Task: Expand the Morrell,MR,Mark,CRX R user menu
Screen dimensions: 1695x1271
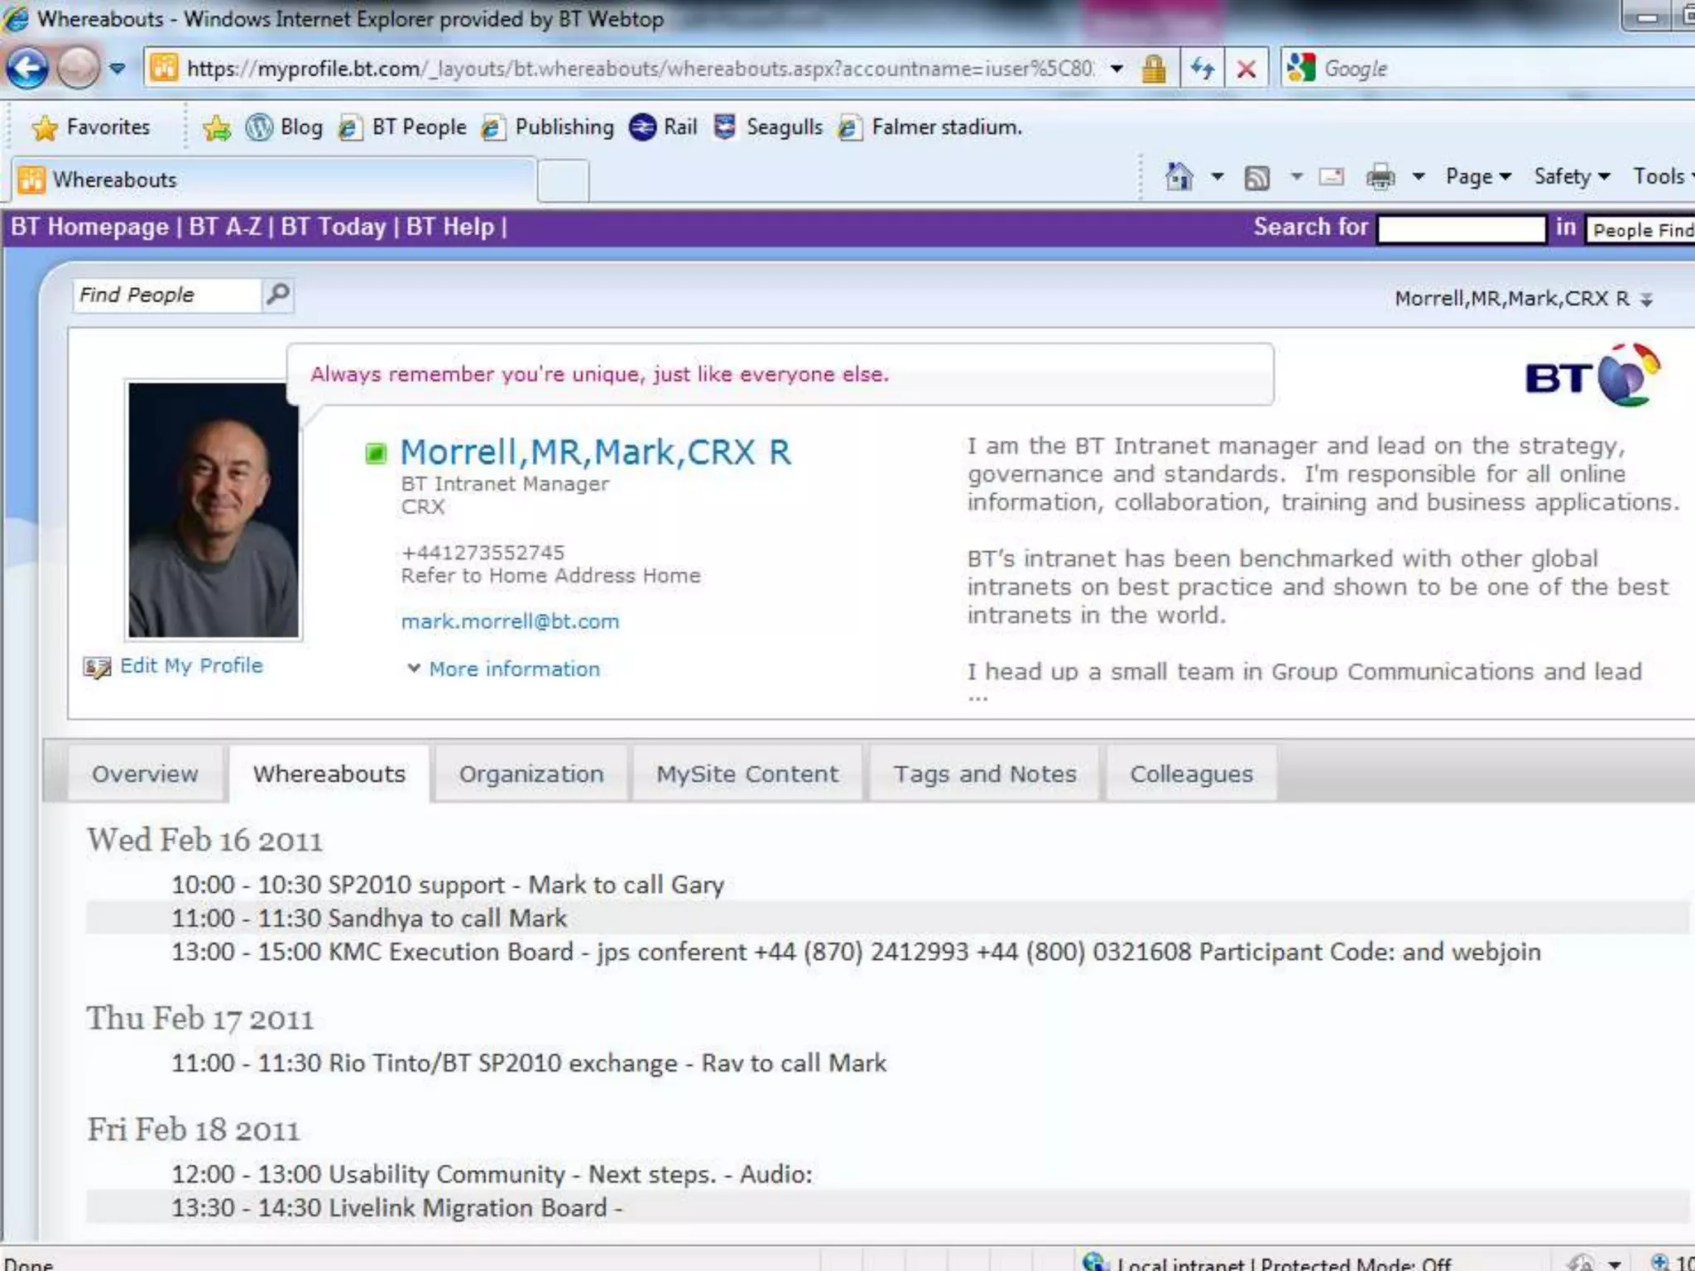Action: [x=1523, y=299]
